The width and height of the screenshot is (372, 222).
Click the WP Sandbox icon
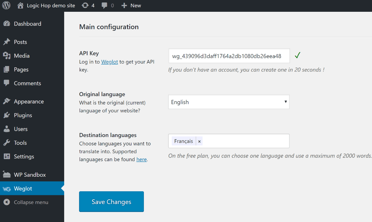coord(7,175)
